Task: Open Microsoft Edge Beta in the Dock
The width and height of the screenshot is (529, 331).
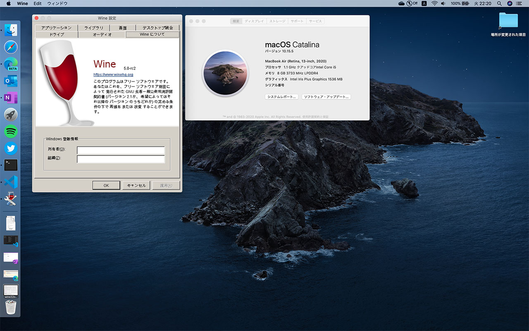Action: 11,64
